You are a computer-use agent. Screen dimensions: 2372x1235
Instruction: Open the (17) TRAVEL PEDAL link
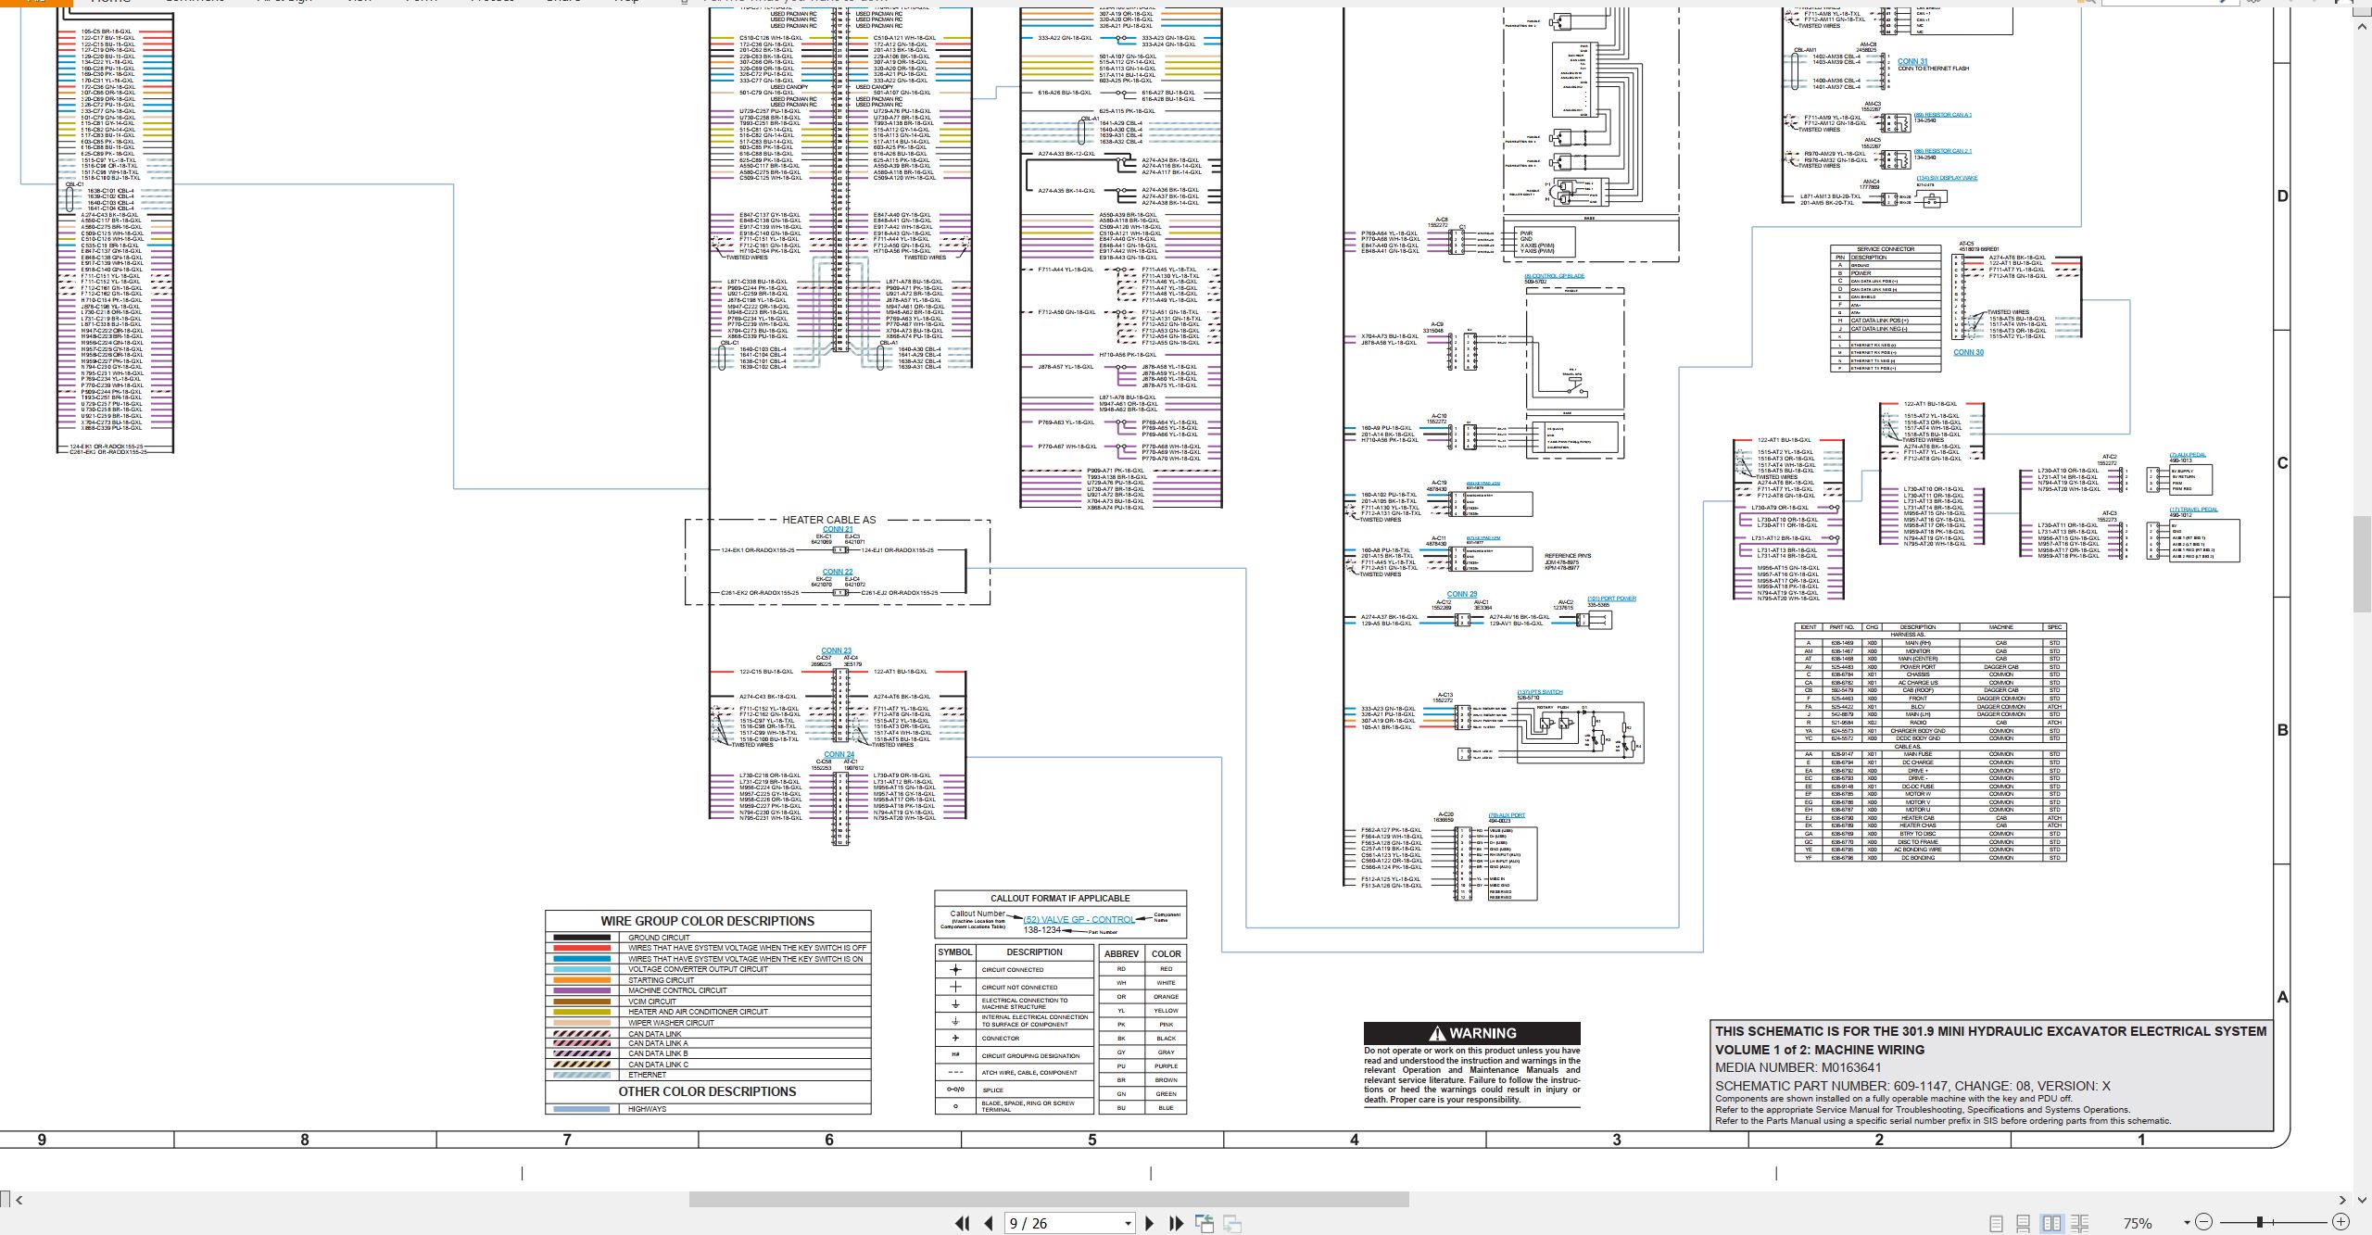pyautogui.click(x=2192, y=509)
